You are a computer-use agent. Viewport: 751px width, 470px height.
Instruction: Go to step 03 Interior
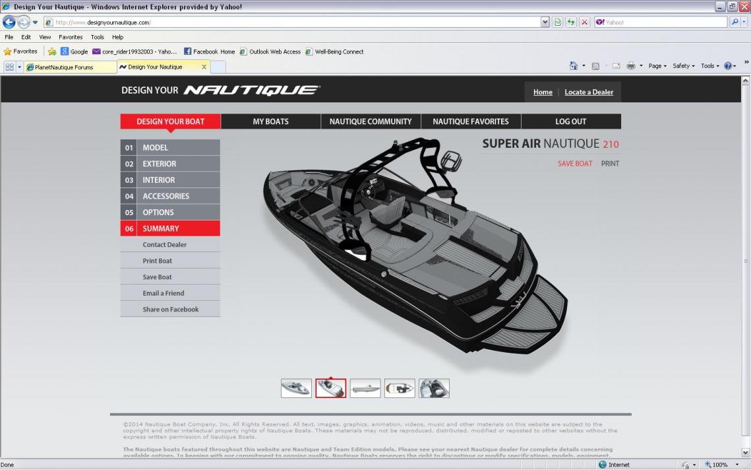(x=170, y=180)
